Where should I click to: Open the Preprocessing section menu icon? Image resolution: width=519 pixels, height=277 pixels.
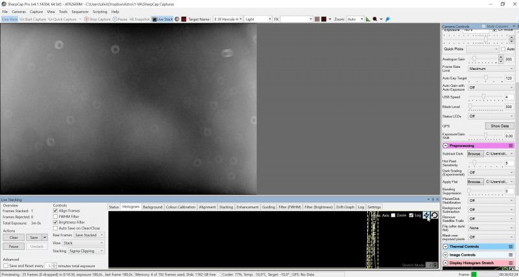(x=511, y=146)
